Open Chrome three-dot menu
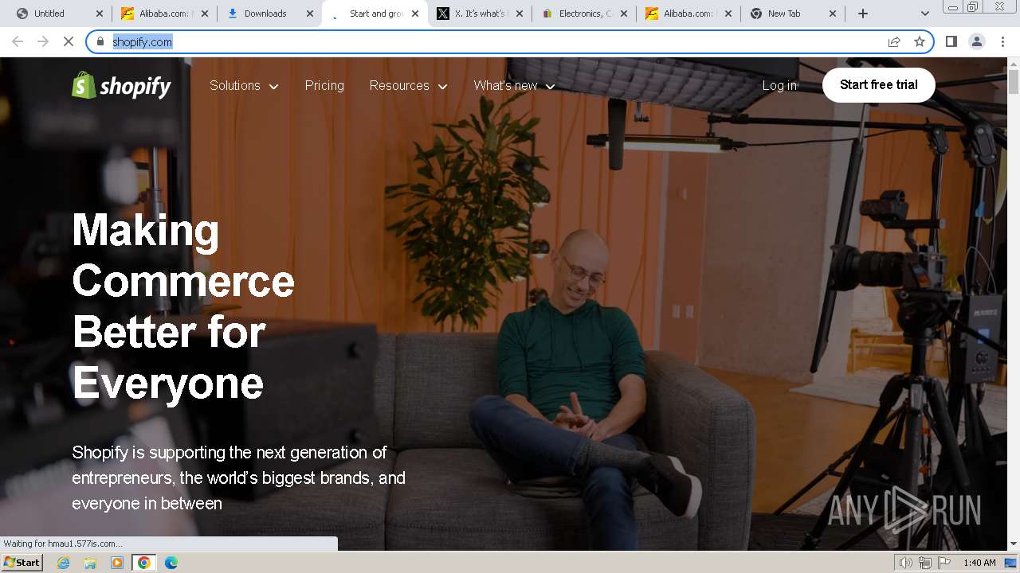The height and width of the screenshot is (573, 1020). tap(1002, 41)
